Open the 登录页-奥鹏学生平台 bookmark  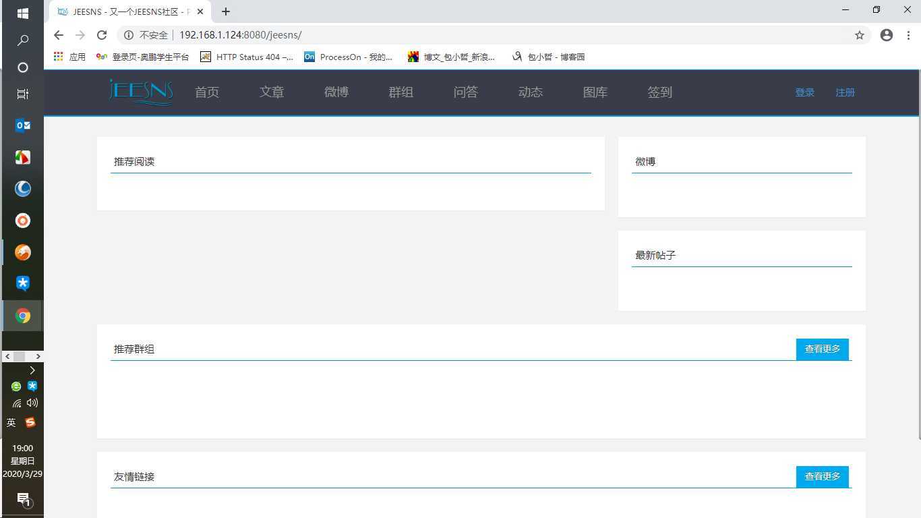point(142,57)
